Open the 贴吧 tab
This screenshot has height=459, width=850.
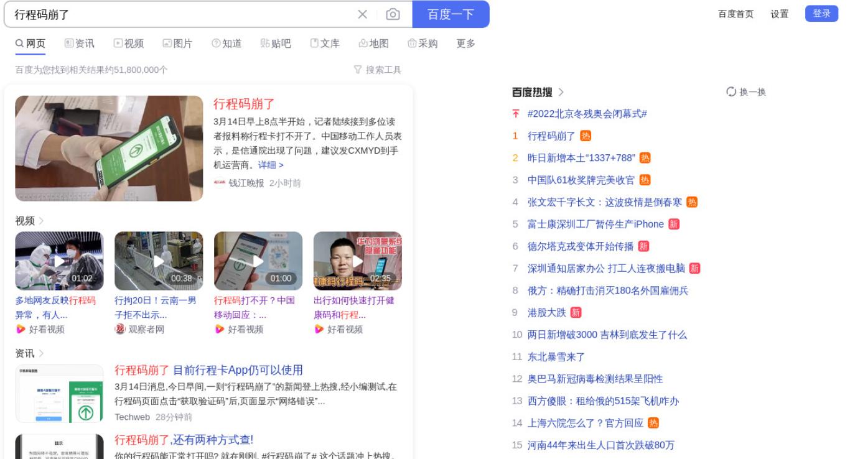coord(276,44)
